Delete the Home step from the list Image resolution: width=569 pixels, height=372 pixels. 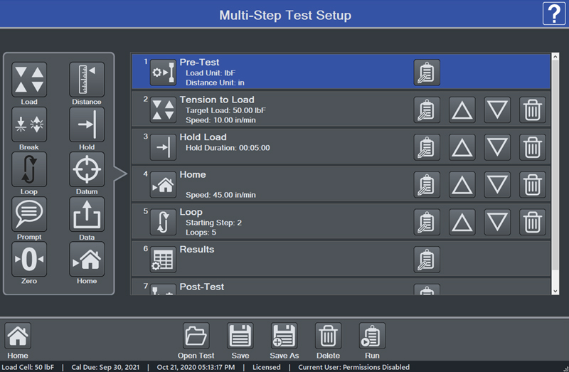pos(533,185)
